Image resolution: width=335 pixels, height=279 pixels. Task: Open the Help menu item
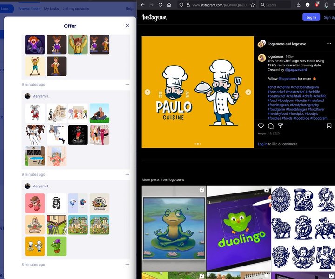click(129, 9)
